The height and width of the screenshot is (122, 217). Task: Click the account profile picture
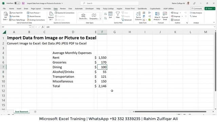188,3
